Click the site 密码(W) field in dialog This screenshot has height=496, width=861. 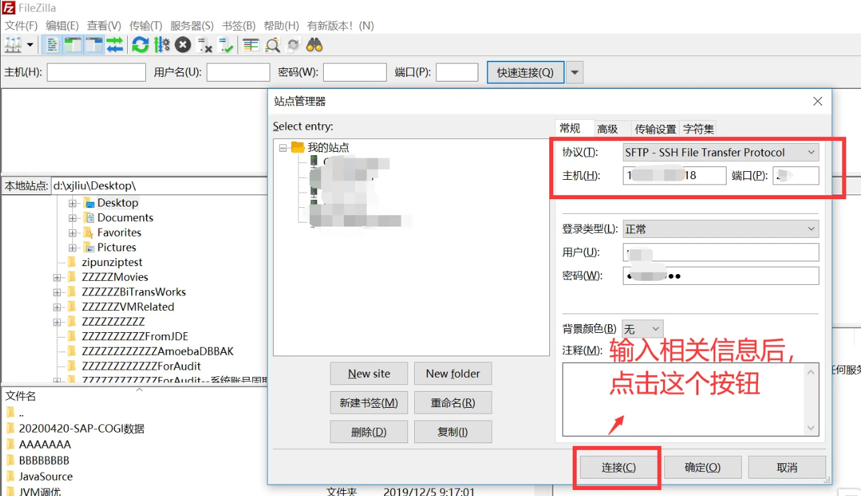[x=721, y=276]
